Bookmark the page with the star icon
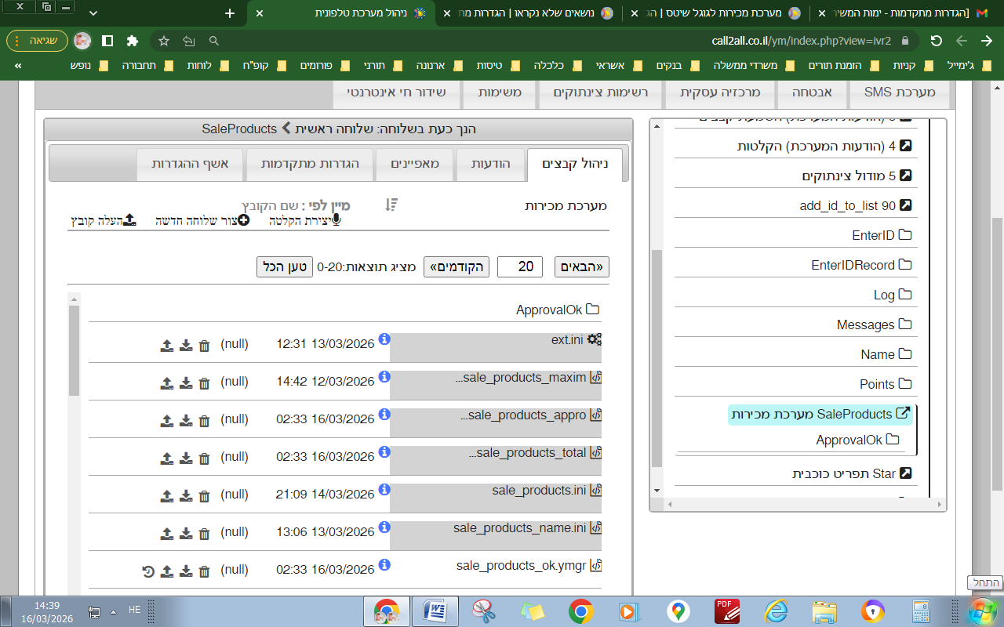 point(163,41)
